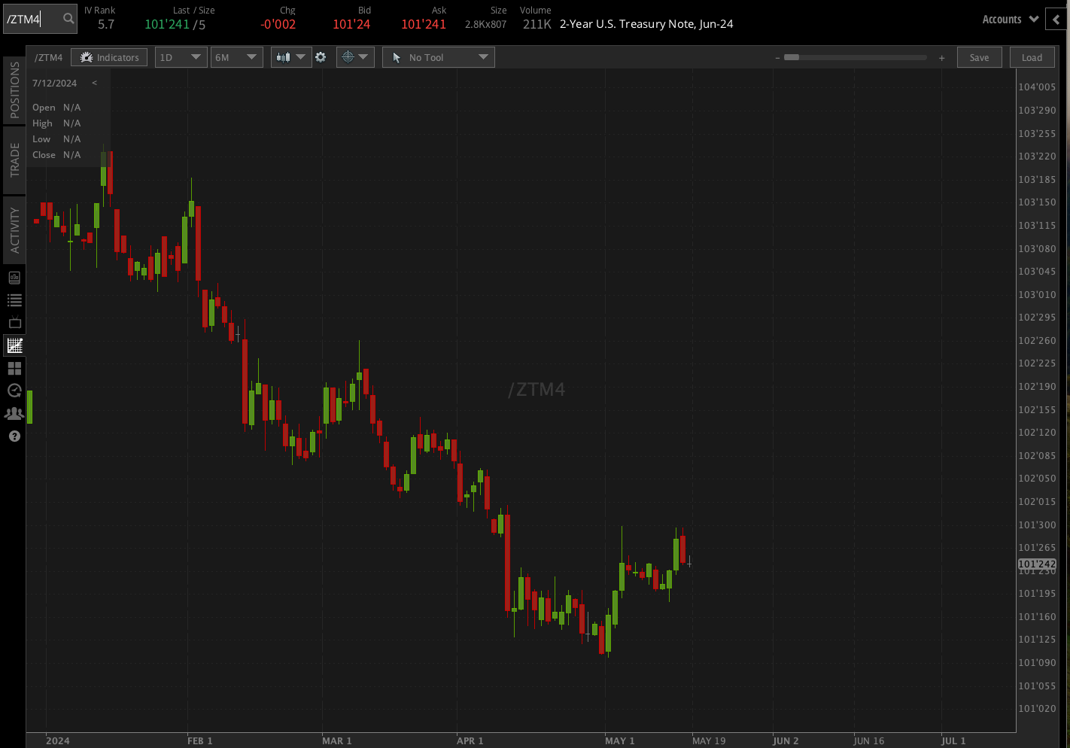1070x748 pixels.
Task: Open the clock history icon in sidebar
Action: tap(14, 391)
